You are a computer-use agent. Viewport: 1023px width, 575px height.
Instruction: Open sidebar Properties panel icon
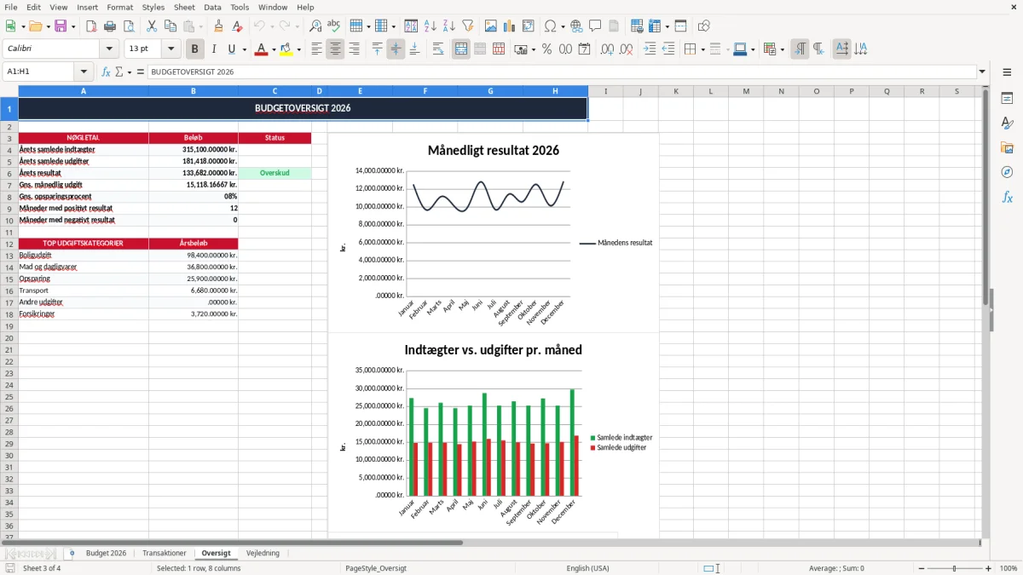(1007, 98)
